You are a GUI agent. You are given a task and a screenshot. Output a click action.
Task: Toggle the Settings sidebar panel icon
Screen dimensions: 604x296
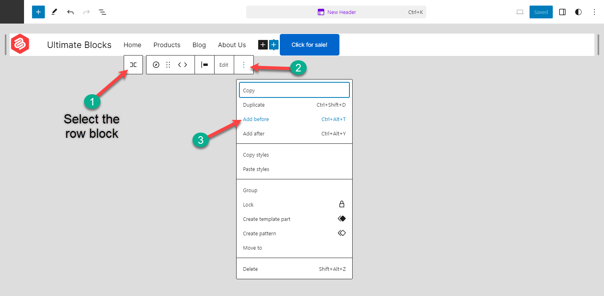[562, 12]
